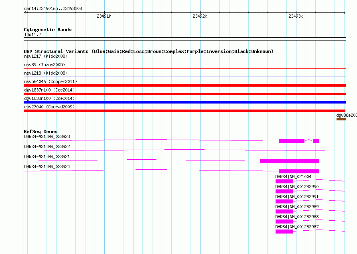357x254 pixels.
Task: Click the right arrowhead of the ruler
Action: [345, 13]
